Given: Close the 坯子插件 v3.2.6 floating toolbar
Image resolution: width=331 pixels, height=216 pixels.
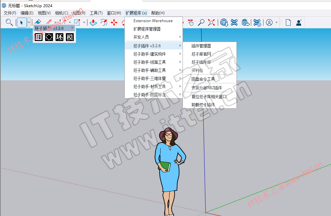Looking at the screenshot, I should pos(72,28).
